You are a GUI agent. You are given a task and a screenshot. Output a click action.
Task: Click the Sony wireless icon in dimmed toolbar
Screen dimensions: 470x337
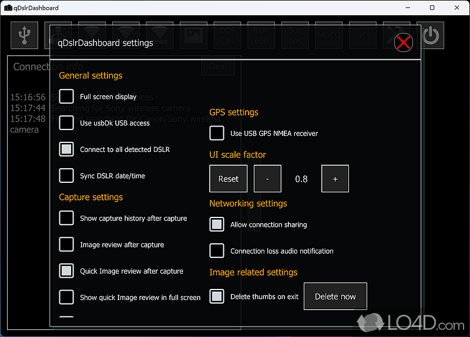click(x=159, y=35)
